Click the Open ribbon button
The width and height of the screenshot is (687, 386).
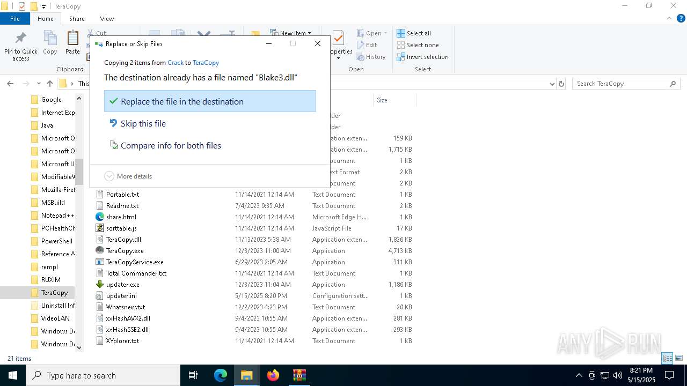coord(371,33)
